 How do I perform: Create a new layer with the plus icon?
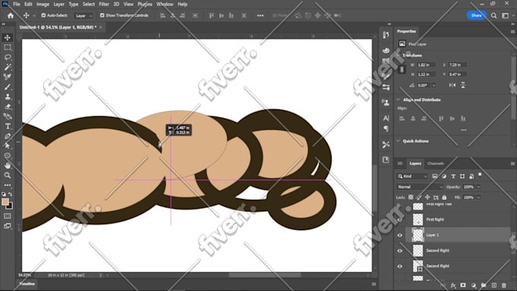pyautogui.click(x=493, y=286)
